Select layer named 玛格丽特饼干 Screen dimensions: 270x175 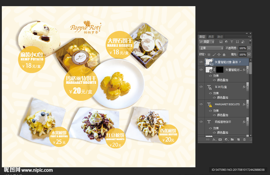223,122
